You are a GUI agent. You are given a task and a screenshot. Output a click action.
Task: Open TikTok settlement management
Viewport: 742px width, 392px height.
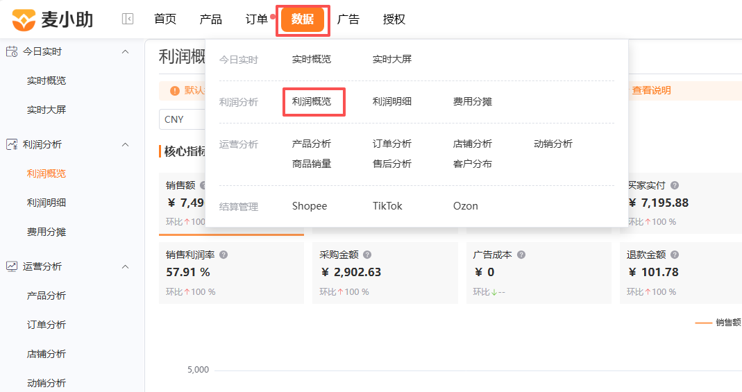(x=387, y=206)
